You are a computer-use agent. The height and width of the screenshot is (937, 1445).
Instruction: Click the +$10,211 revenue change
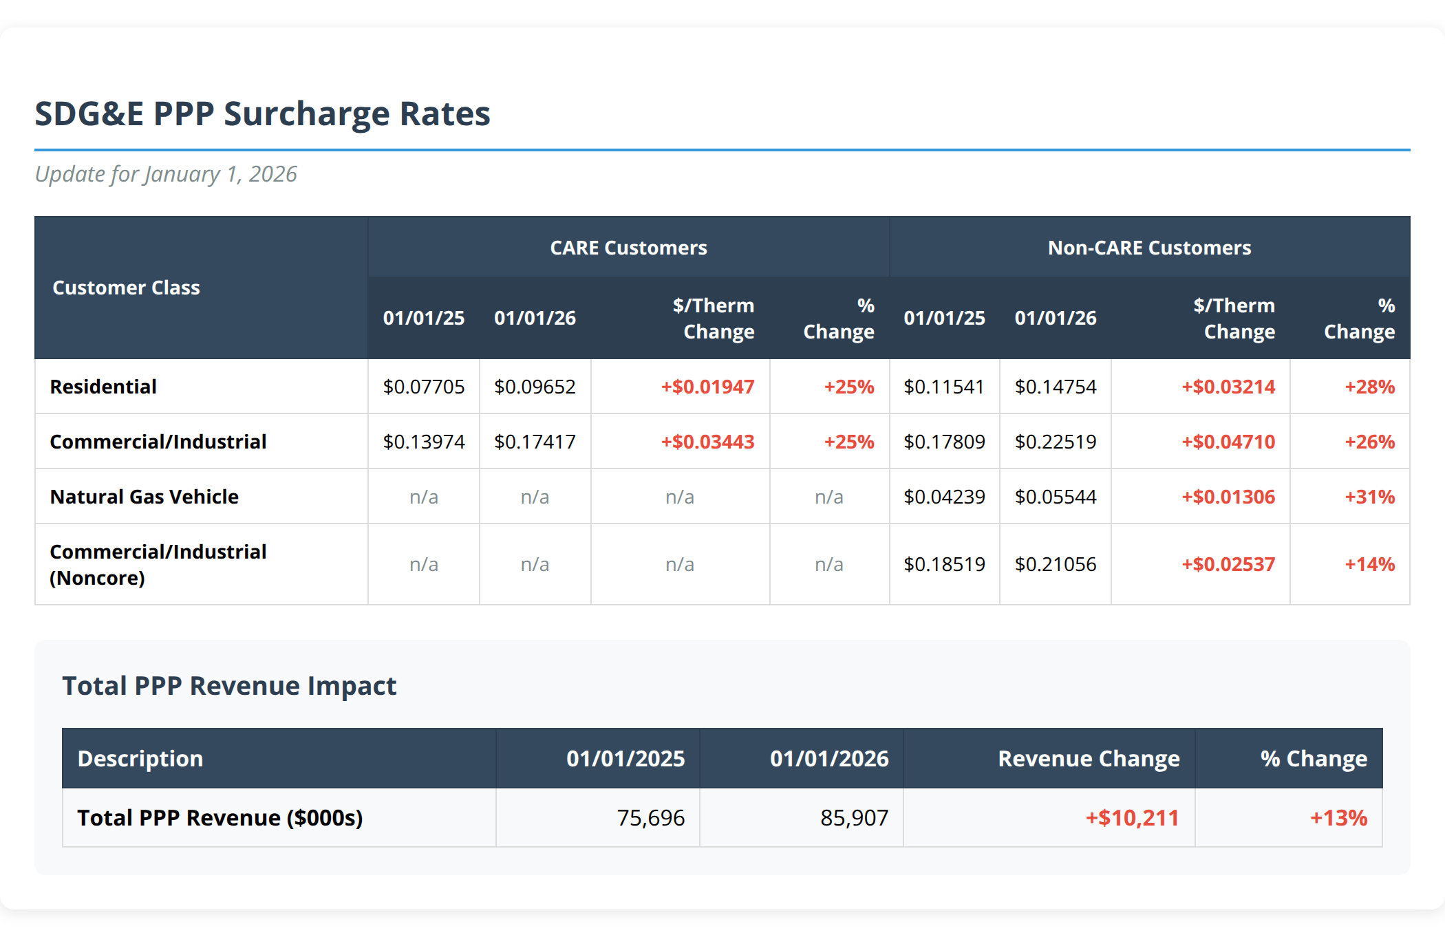1132,817
